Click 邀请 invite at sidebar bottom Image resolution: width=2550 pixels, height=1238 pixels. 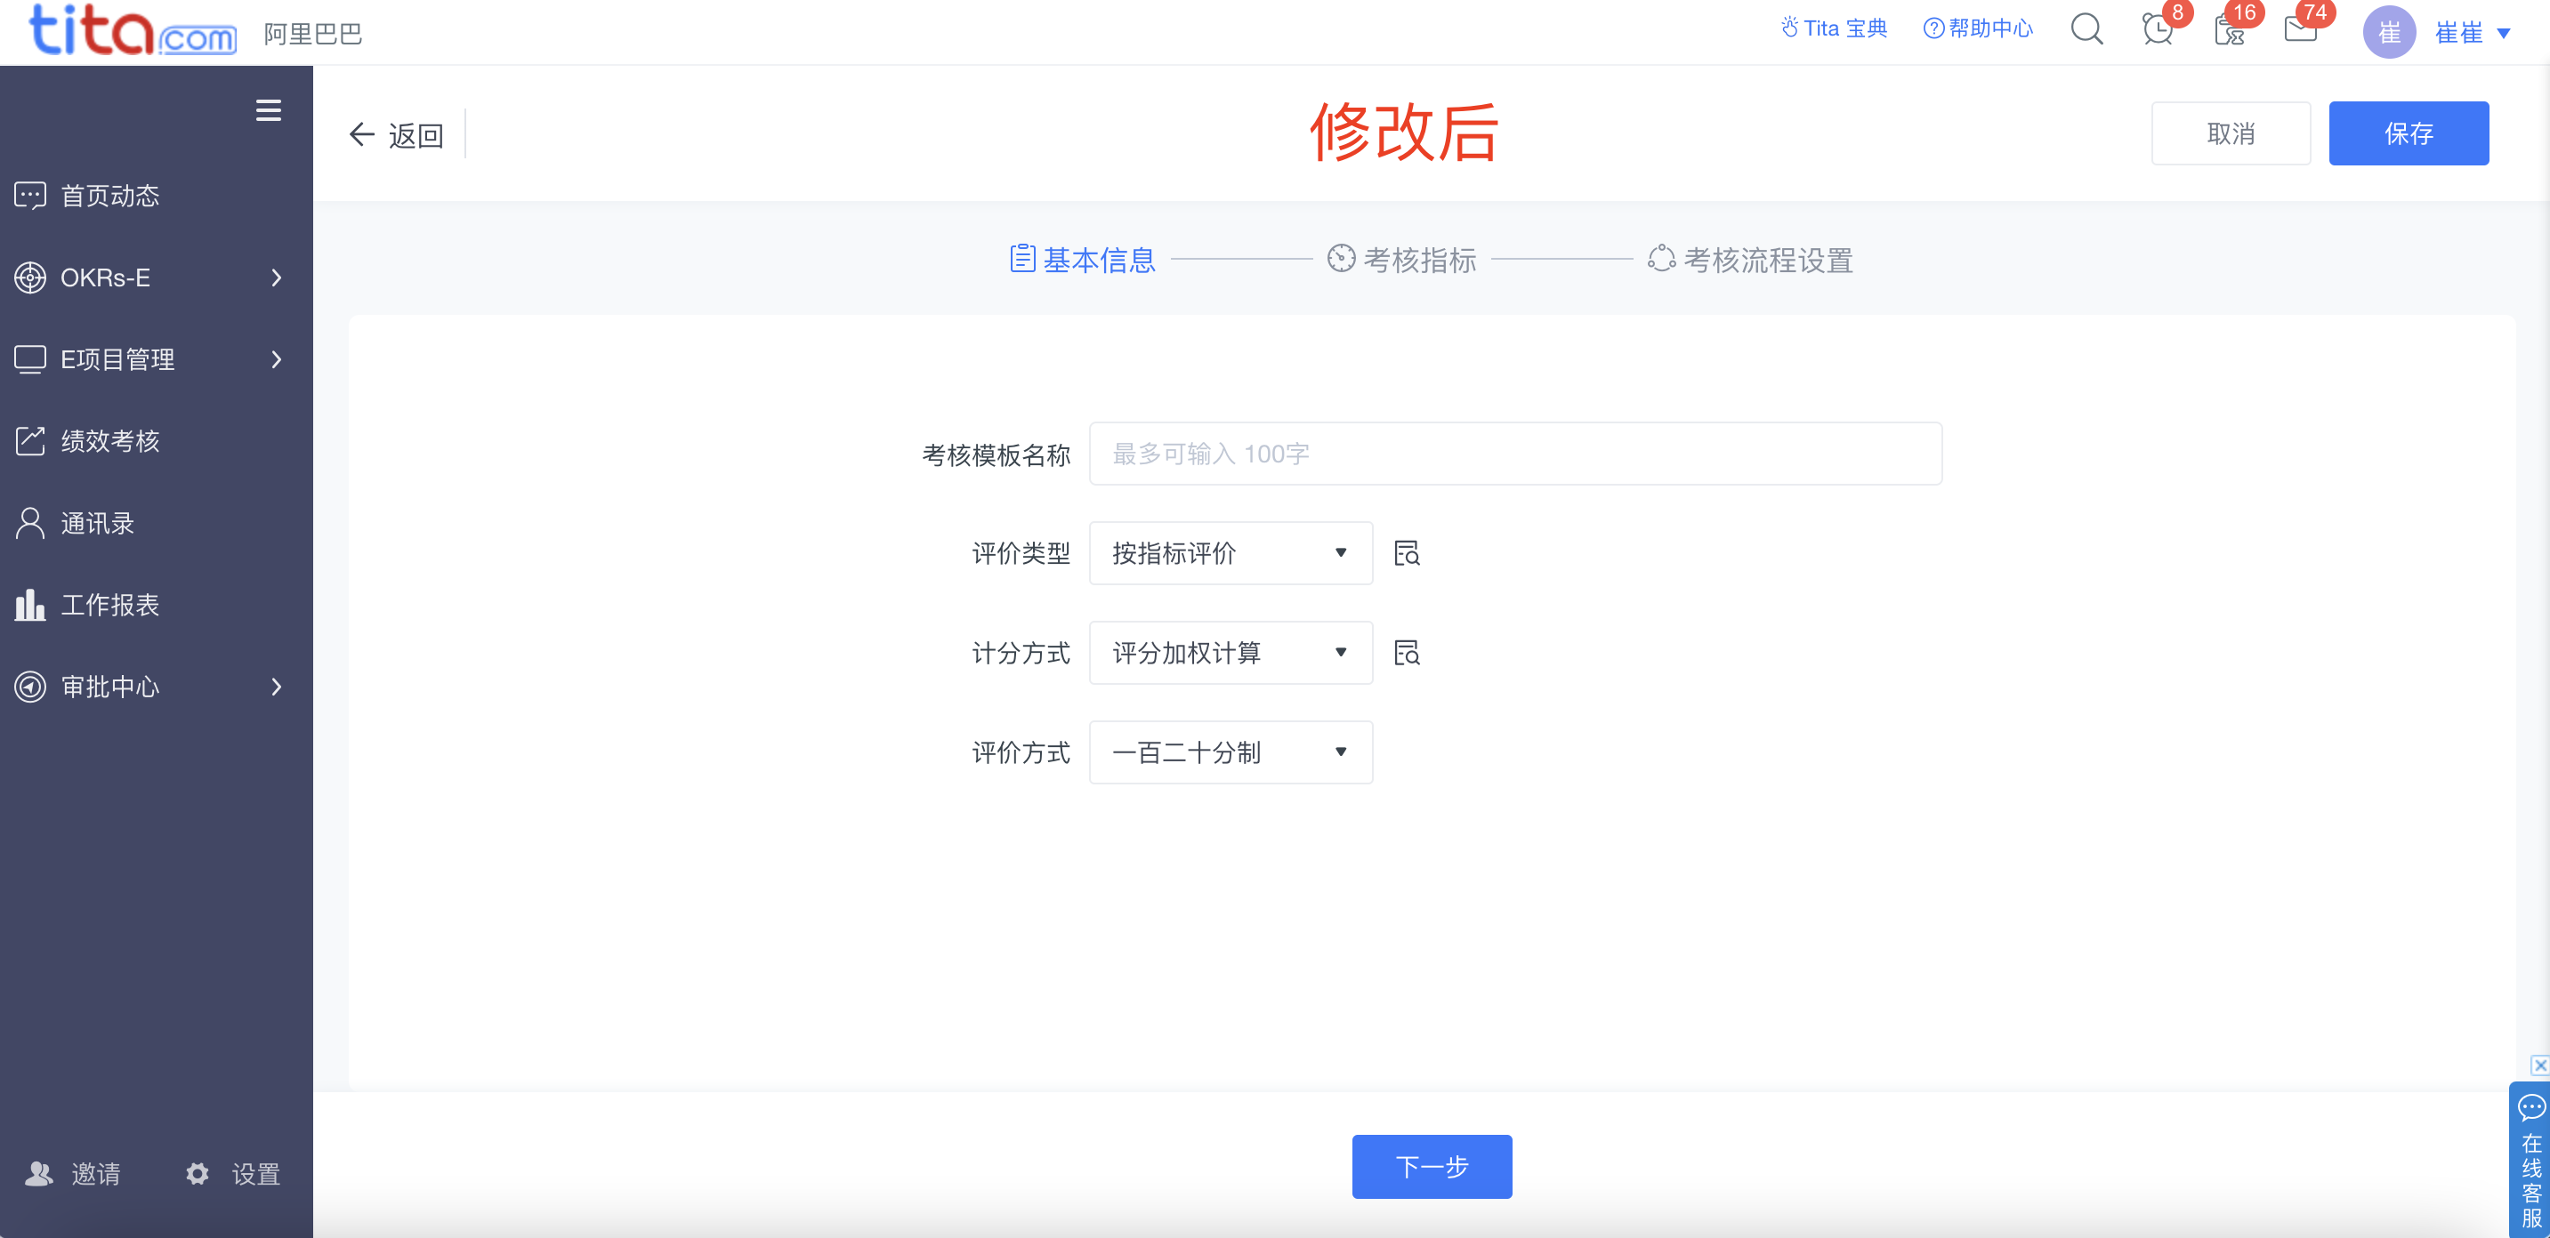(x=96, y=1174)
